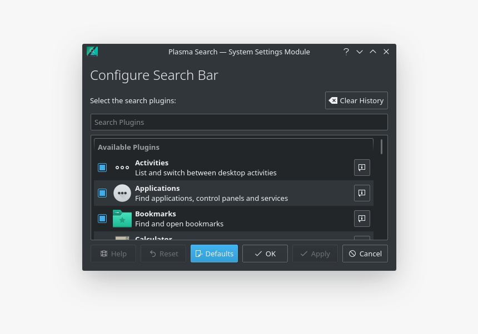This screenshot has width=478, height=334.
Task: Click the Available Plugins header
Action: (x=128, y=147)
